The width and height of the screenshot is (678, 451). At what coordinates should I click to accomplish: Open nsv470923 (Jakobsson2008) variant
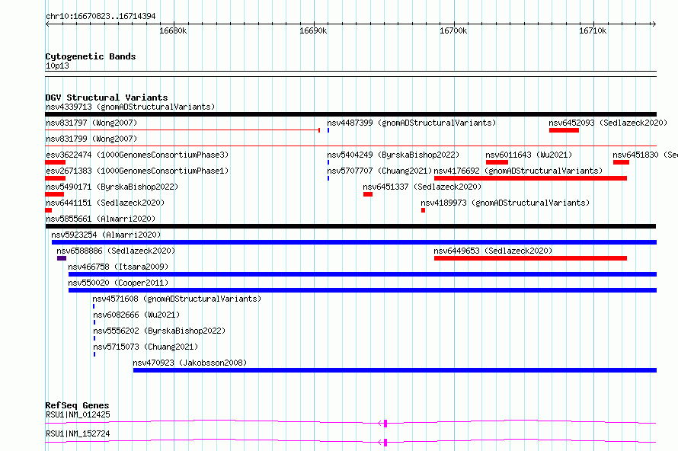(190, 363)
